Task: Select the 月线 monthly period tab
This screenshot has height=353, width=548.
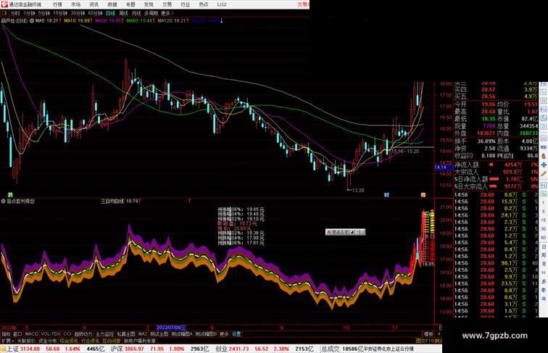Action: point(136,13)
